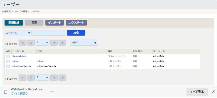Image resolution: width=217 pixels, height=98 pixels.
Task: Open the adminUserSample user link
Action: [21, 66]
